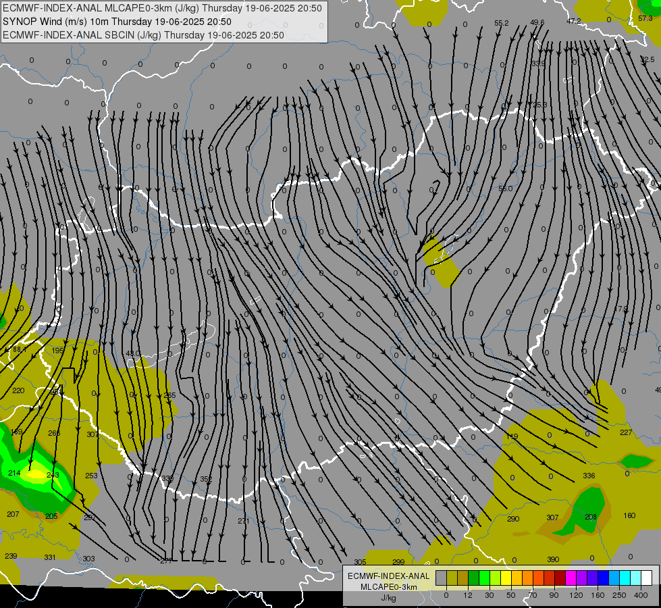
Task: Click the MLCAPE0-3km header line at top
Action: click(162, 8)
